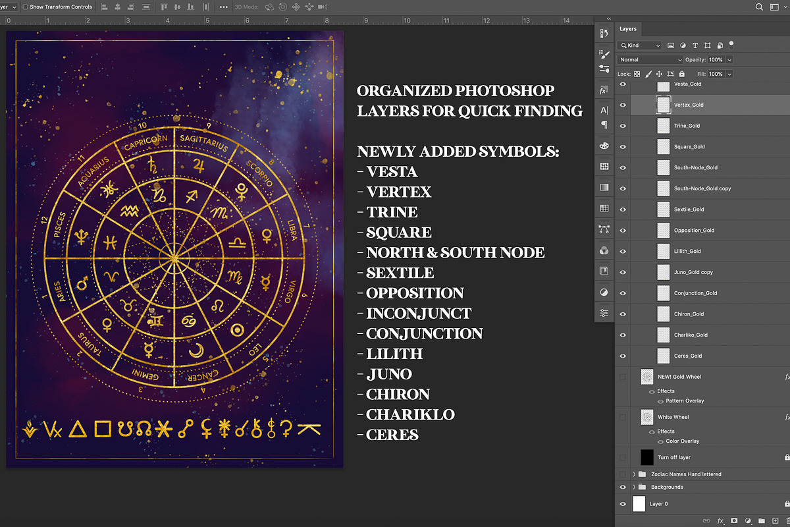Expand the Backgrounds layer group
790x527 pixels.
(x=634, y=487)
